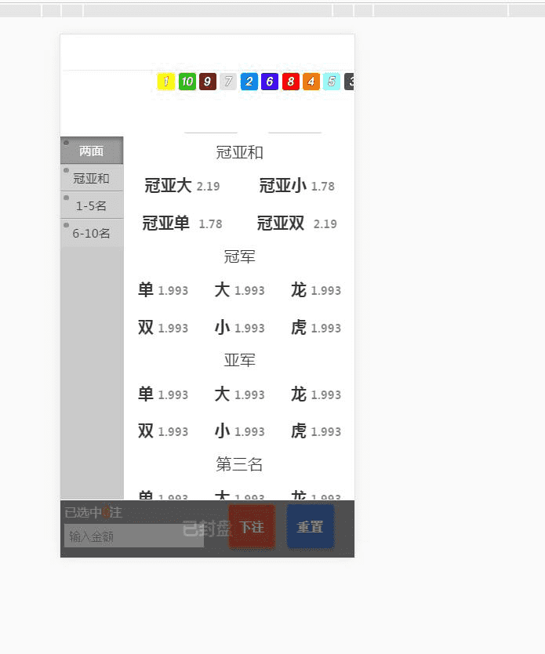Click the brown number 9 ball
Screen dimensions: 545x654
tap(208, 82)
